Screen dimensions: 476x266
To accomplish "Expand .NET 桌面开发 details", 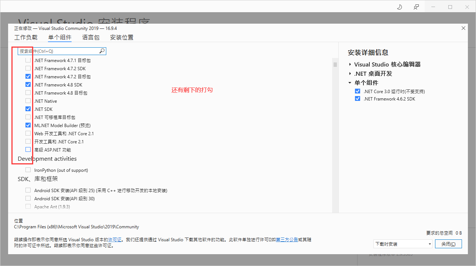I will [x=350, y=74].
